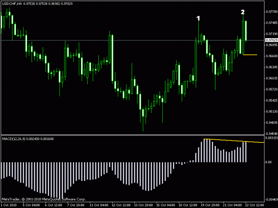The height and width of the screenshot is (208, 278).
Task: Click the MACD 0.00 zero level label
Action: coord(268,162)
